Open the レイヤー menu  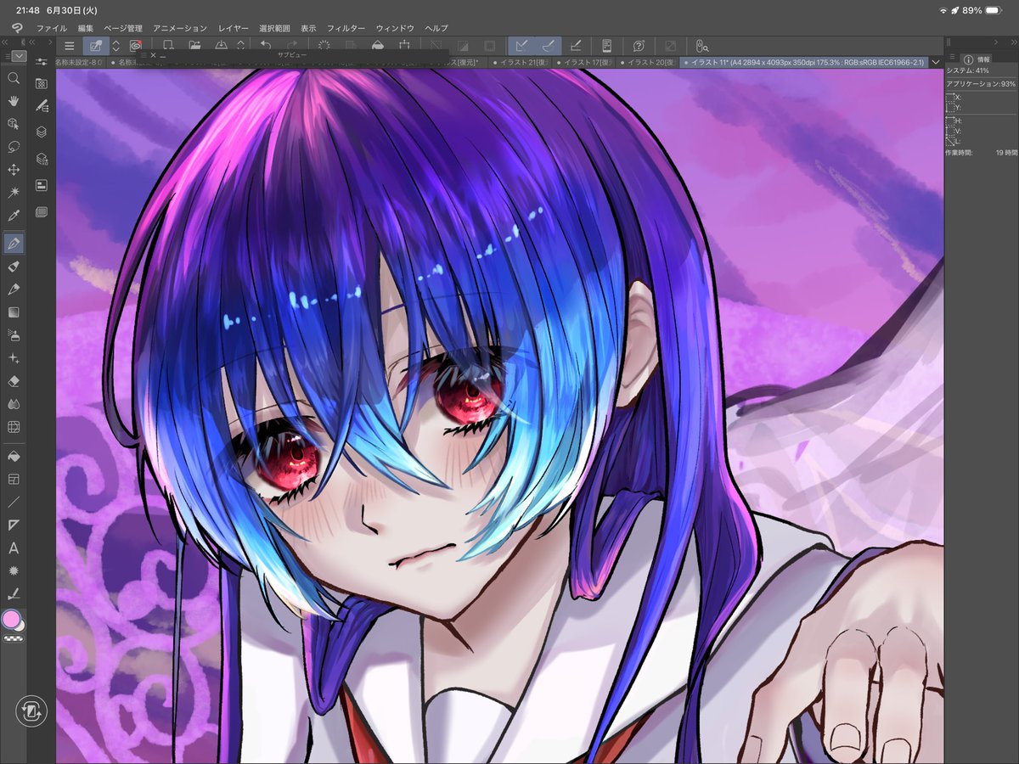pos(234,28)
